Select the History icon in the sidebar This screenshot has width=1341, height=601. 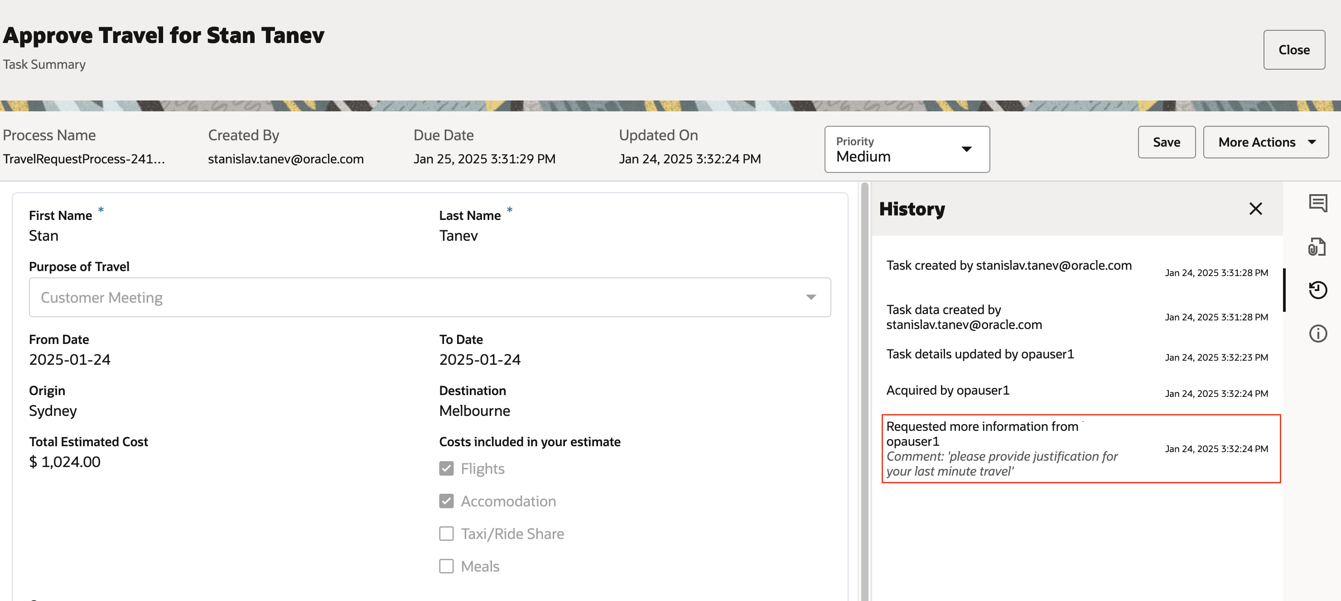point(1318,290)
